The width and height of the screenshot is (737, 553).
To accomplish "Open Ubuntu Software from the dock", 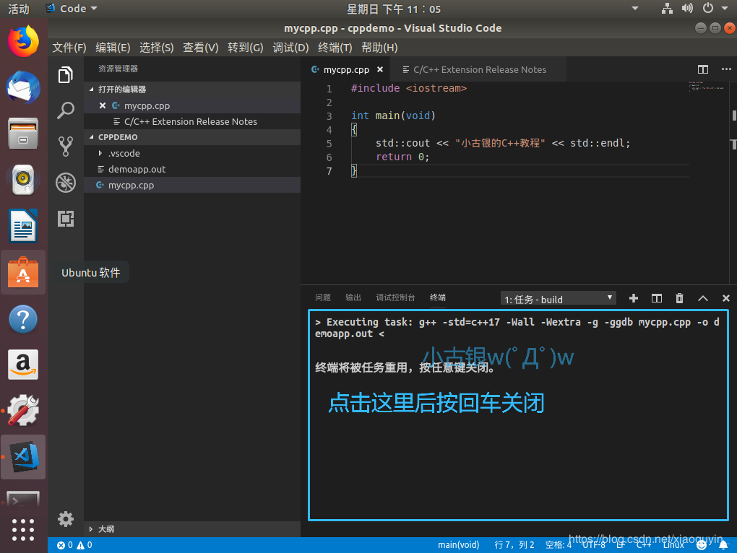I will point(23,271).
